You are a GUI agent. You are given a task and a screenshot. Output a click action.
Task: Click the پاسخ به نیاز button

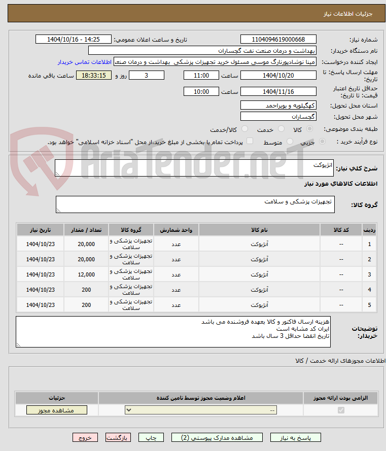[295, 437]
